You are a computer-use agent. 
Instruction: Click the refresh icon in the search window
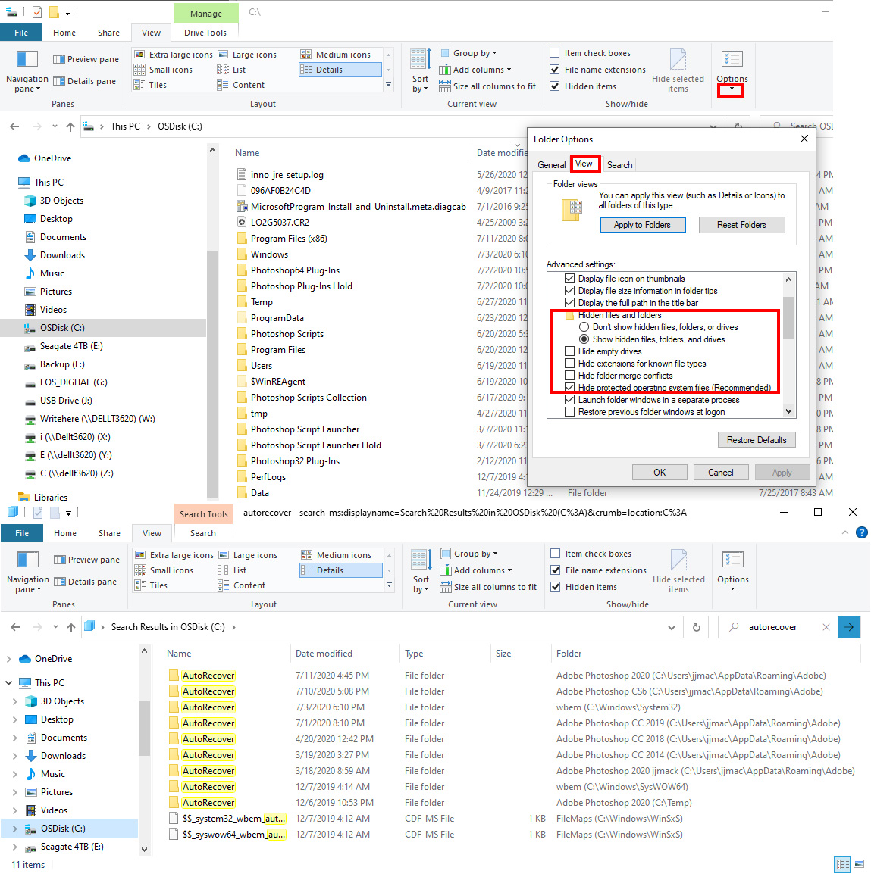point(696,627)
